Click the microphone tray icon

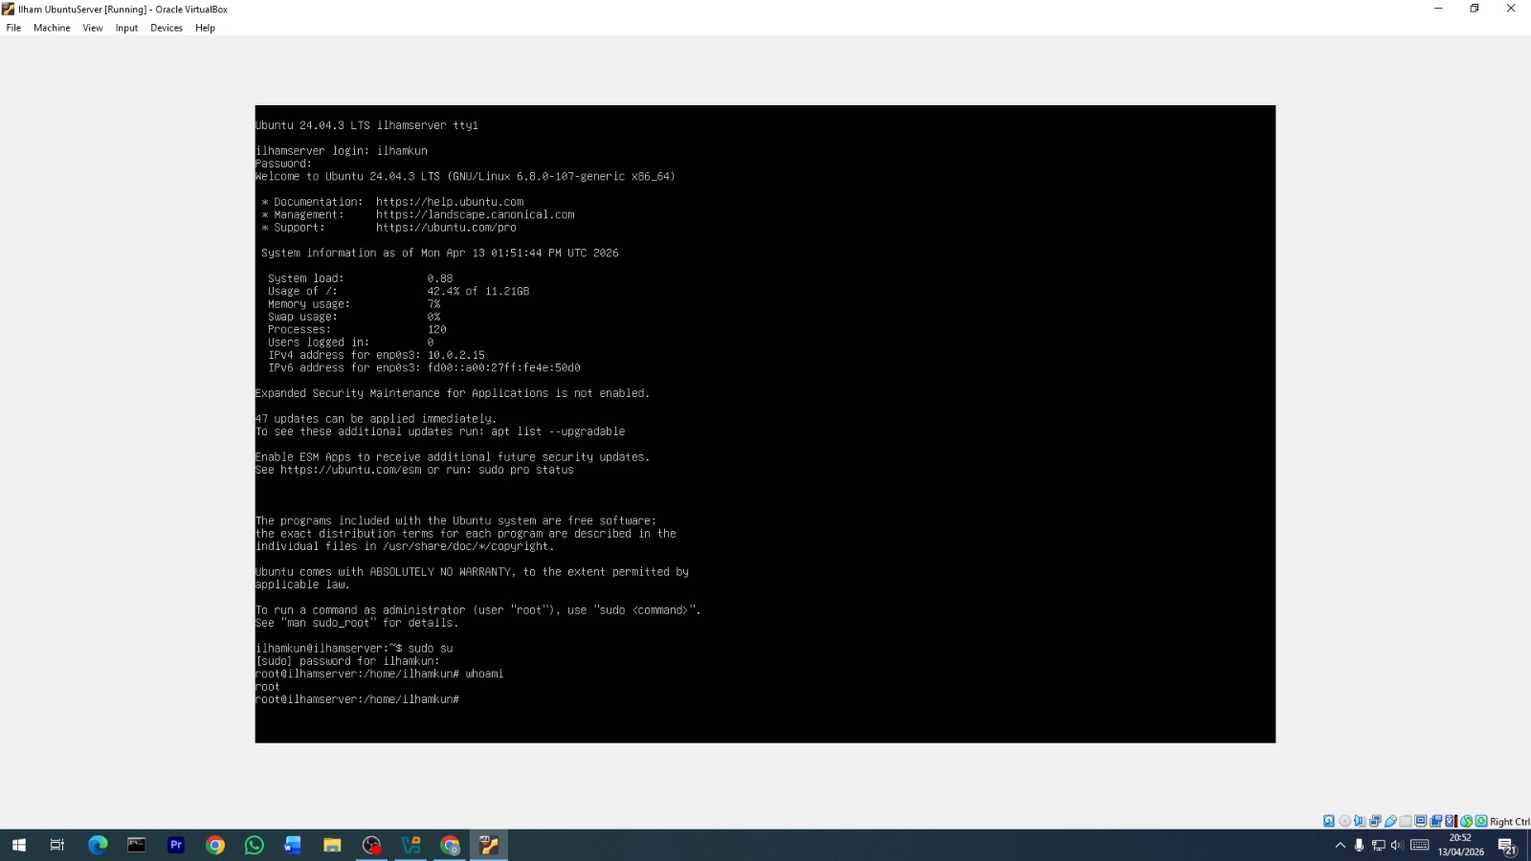coord(1359,845)
